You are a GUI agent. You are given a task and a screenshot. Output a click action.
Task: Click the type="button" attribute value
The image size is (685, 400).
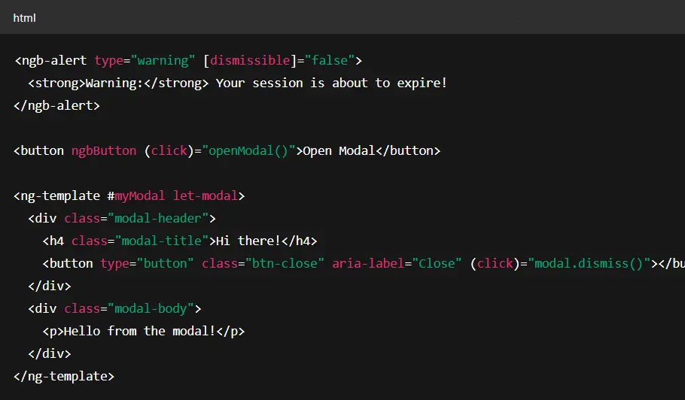(x=165, y=263)
